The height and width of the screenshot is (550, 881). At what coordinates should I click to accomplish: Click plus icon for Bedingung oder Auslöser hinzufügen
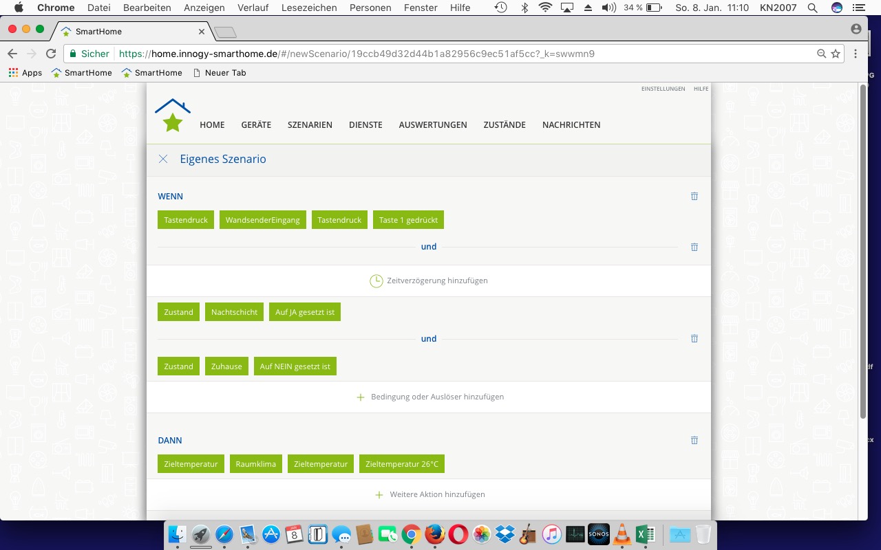(360, 397)
